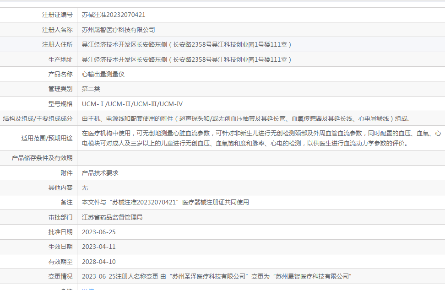445x290 pixels.
Task: Click the address value in 生产地址 row
Action: pyautogui.click(x=186, y=59)
